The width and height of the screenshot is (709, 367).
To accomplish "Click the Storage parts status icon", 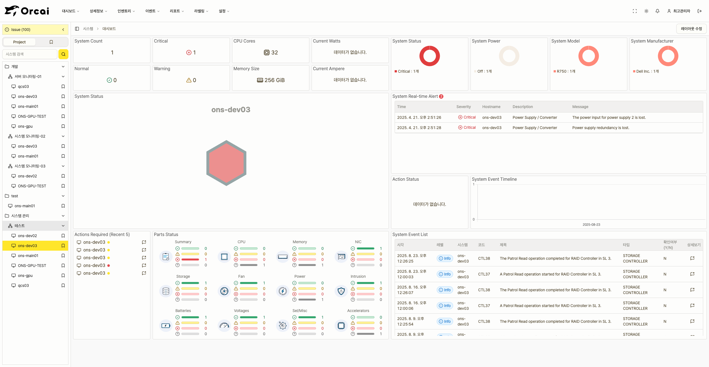I will pyautogui.click(x=166, y=291).
